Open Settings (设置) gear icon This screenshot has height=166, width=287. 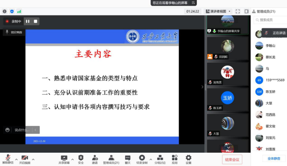(188, 159)
